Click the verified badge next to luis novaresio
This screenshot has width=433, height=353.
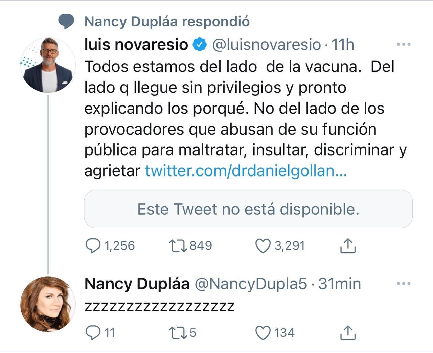tap(200, 44)
